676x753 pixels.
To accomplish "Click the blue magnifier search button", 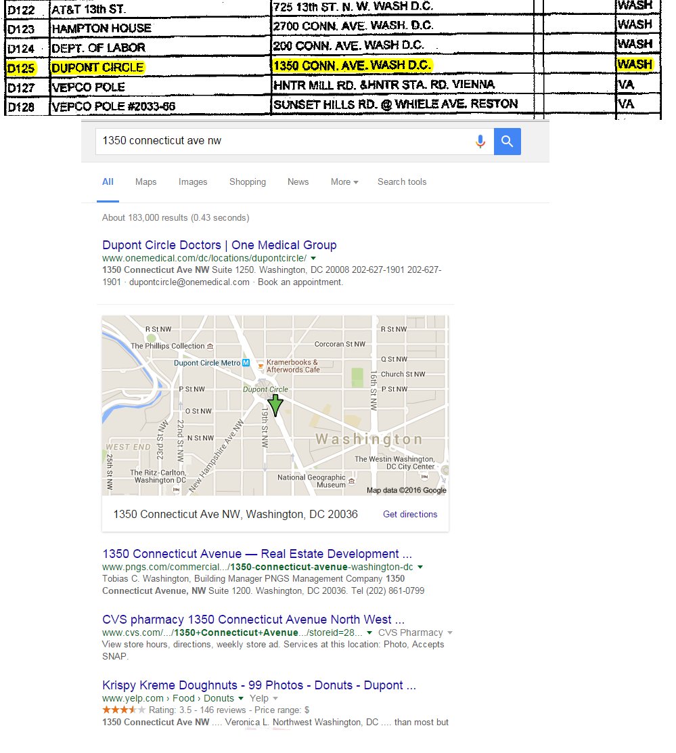I will click(x=507, y=141).
